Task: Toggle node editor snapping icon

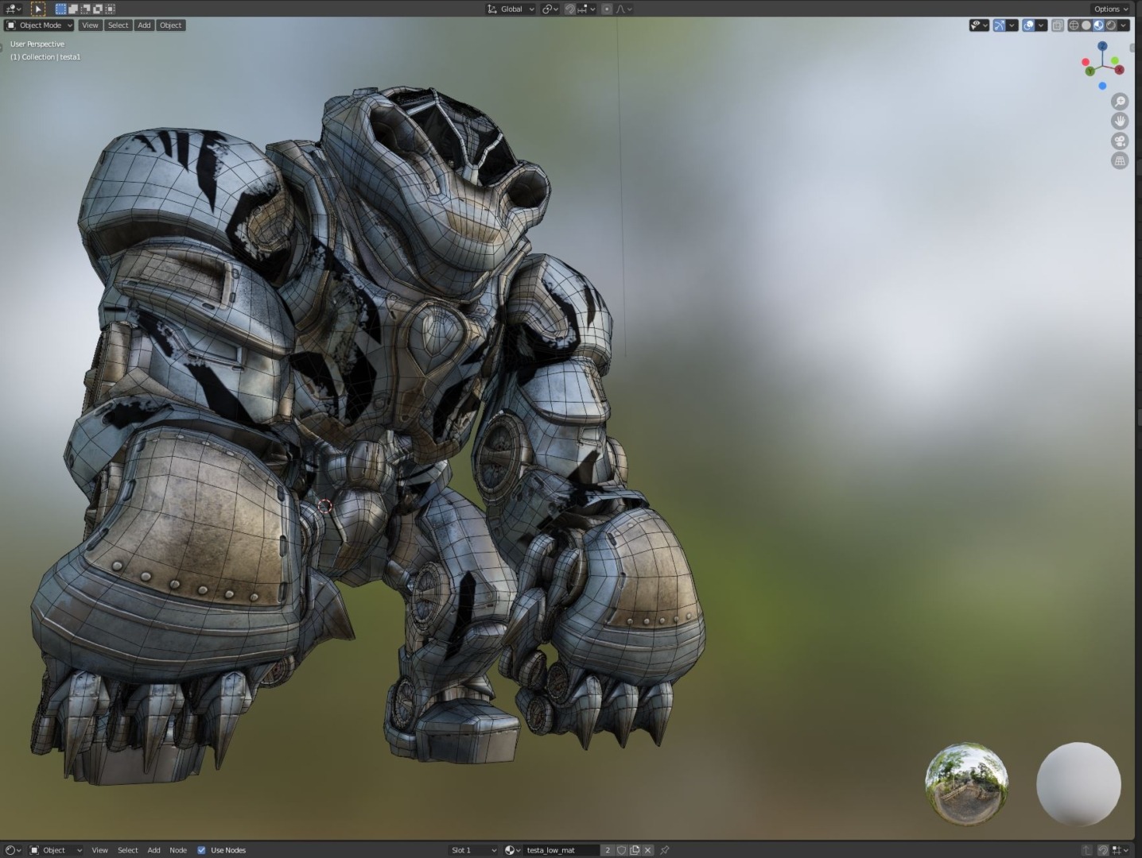Action: click(x=1103, y=850)
